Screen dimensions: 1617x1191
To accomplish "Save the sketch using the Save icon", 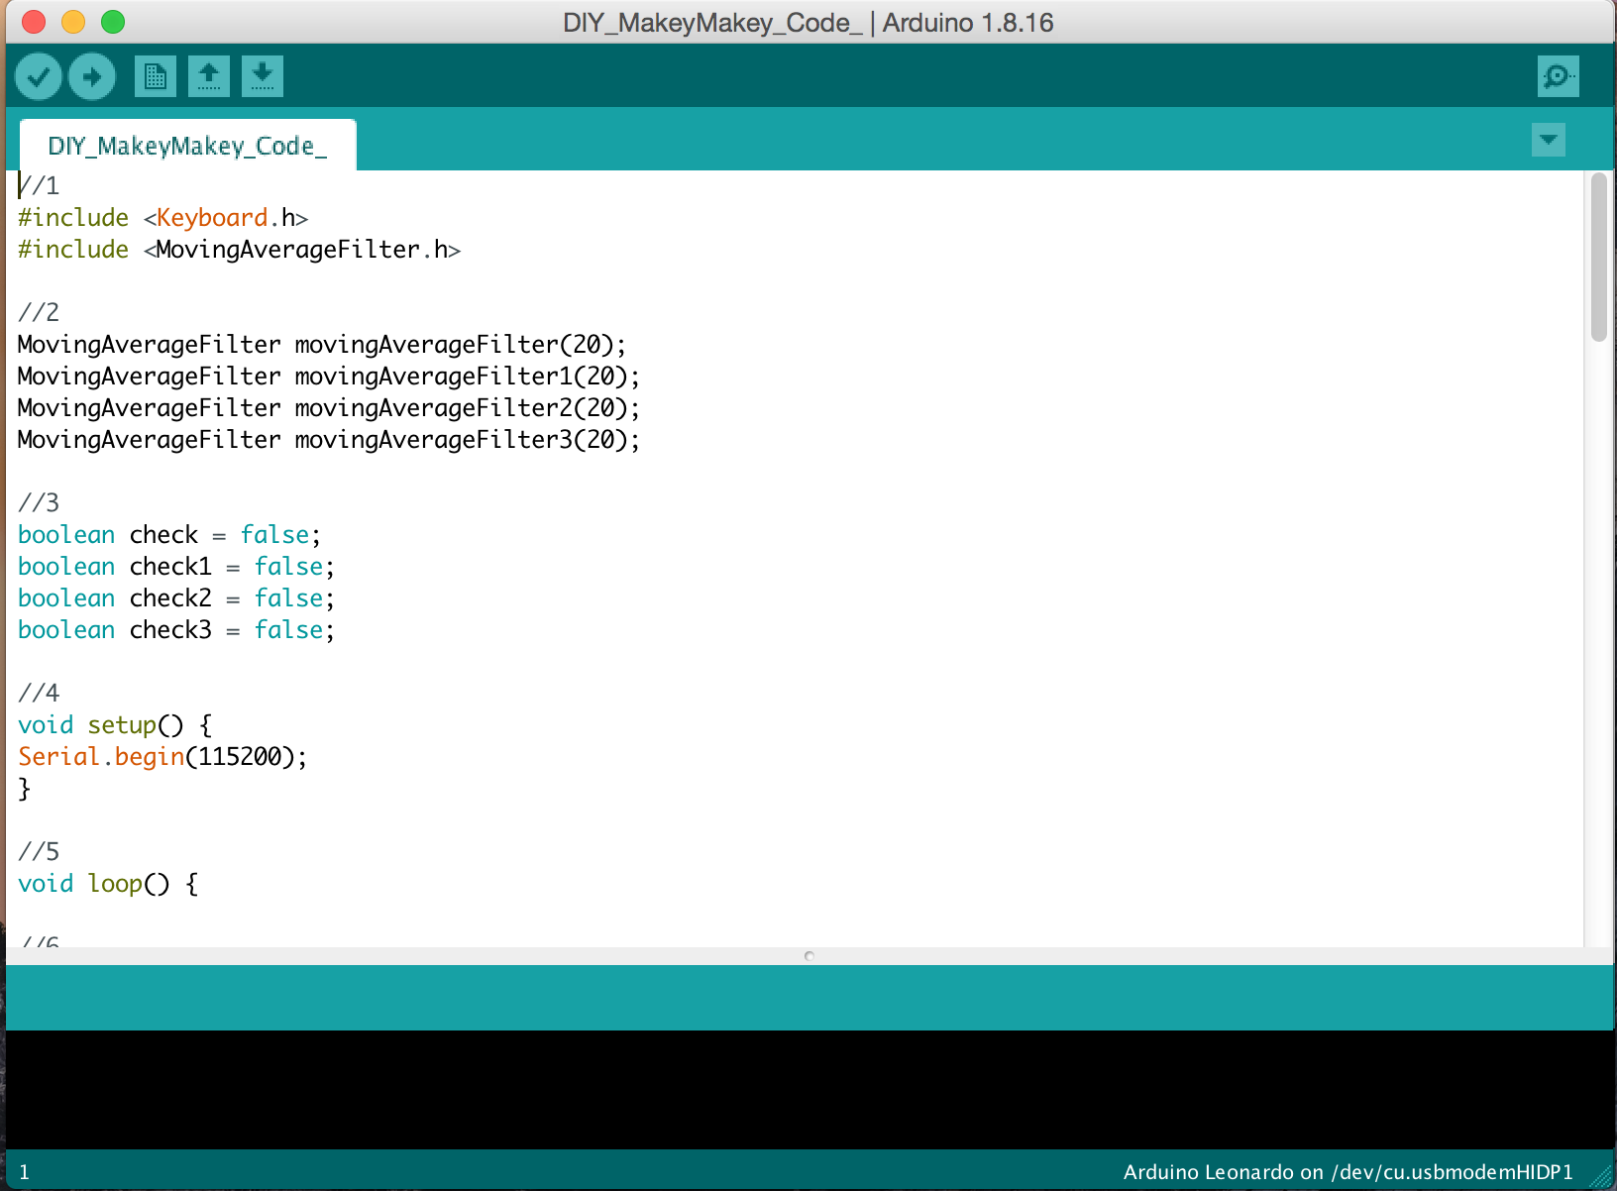I will coord(263,75).
